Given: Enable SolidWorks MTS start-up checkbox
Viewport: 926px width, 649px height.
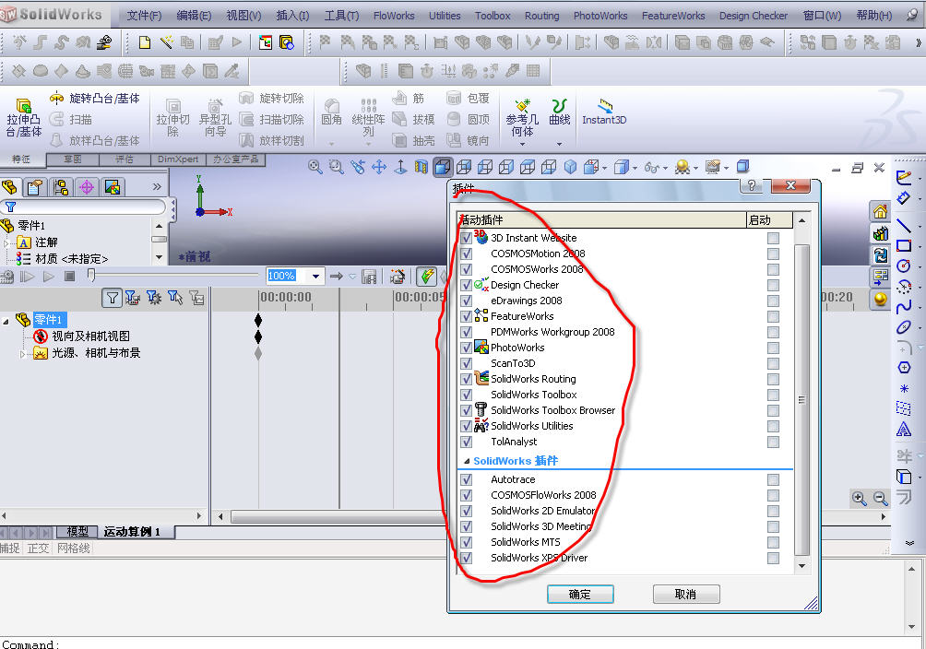Looking at the screenshot, I should pos(773,542).
